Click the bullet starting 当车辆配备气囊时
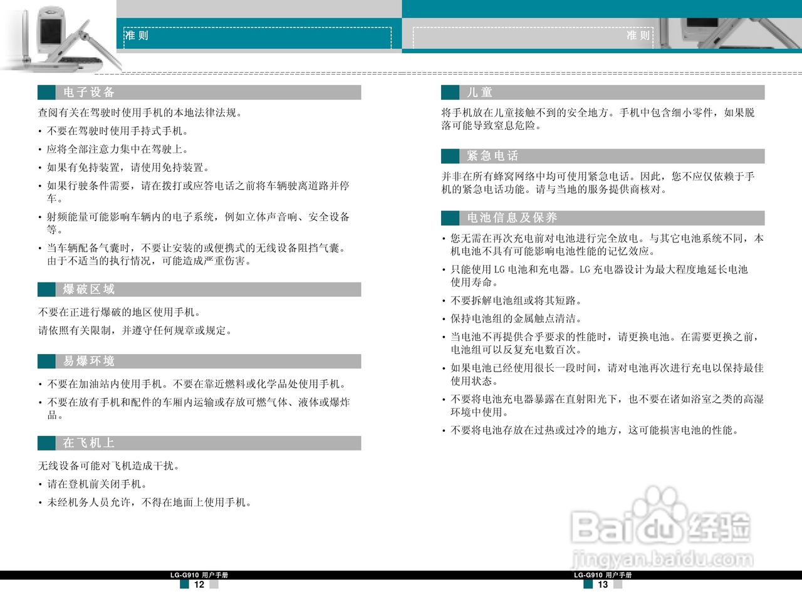The width and height of the screenshot is (802, 604). click(192, 254)
